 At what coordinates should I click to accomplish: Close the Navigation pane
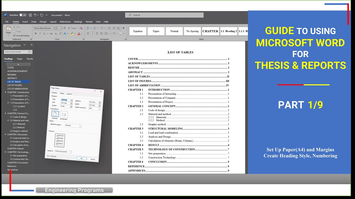click(32, 45)
